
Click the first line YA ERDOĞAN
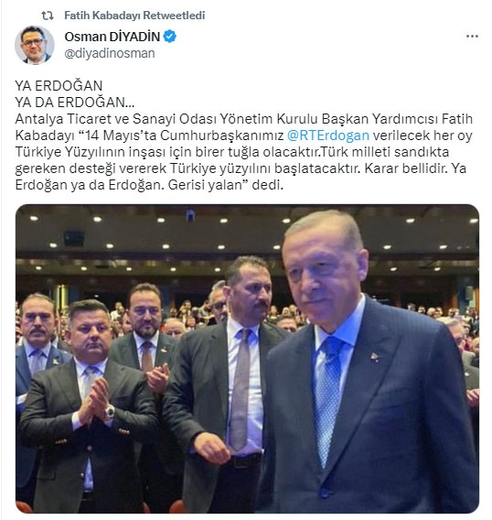(59, 86)
